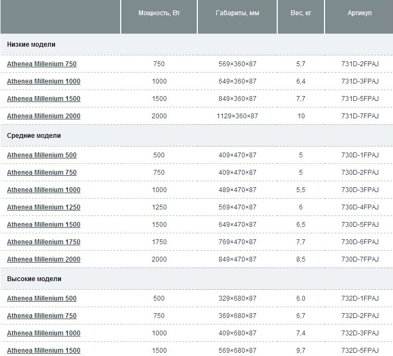Open Athenea Millenium 750 link under Средние модели
The width and height of the screenshot is (393, 356).
pyautogui.click(x=42, y=173)
